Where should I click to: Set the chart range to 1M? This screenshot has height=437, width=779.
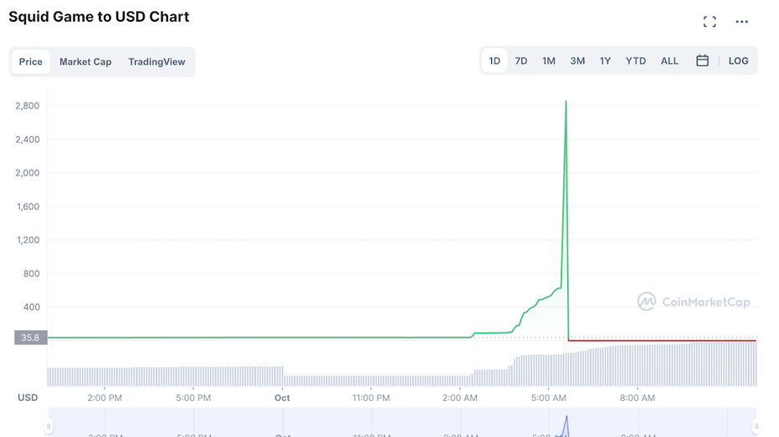point(549,61)
